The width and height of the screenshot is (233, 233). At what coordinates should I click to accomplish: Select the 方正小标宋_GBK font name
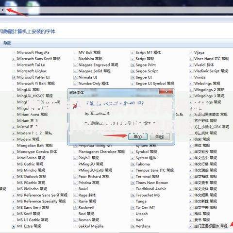click(212, 127)
